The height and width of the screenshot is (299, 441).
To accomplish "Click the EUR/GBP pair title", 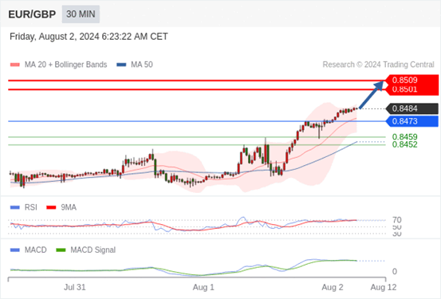I will [32, 14].
